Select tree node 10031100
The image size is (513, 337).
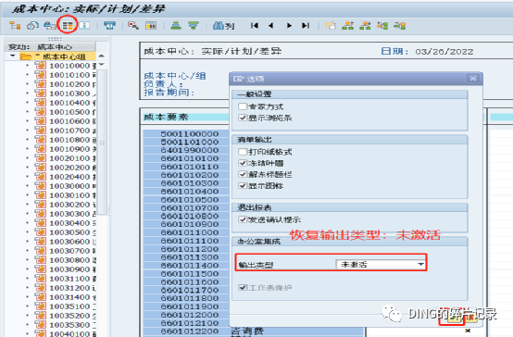click(x=69, y=279)
